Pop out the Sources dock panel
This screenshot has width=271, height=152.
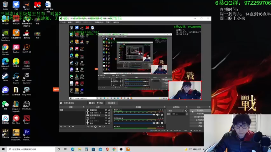click(111, 107)
